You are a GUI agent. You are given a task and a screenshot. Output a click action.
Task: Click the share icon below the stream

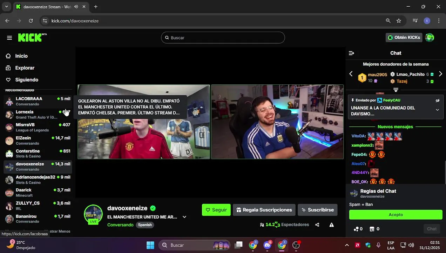[x=317, y=225]
